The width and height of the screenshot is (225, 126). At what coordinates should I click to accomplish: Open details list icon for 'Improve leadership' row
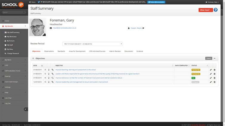tap(45, 82)
